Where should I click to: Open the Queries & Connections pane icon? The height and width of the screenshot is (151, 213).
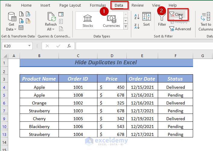[61, 14]
